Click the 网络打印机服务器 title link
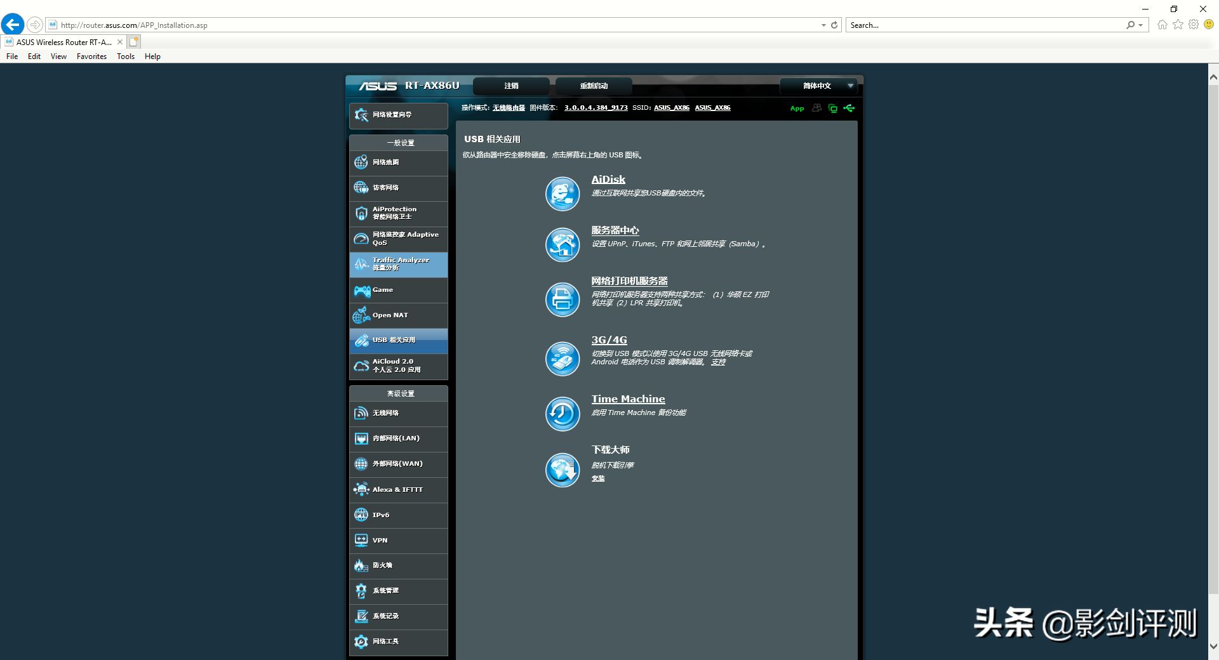1219x660 pixels. (629, 281)
